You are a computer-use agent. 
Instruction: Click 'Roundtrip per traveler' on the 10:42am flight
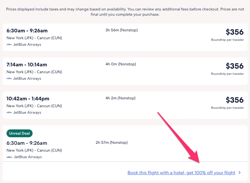(227, 108)
